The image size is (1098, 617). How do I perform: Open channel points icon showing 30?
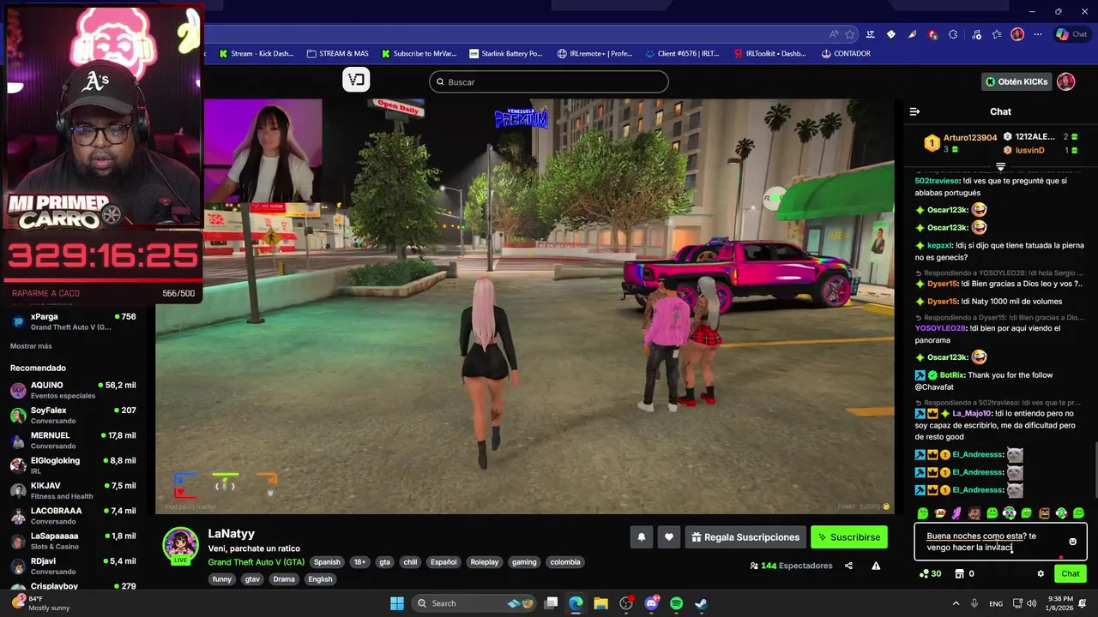point(930,573)
